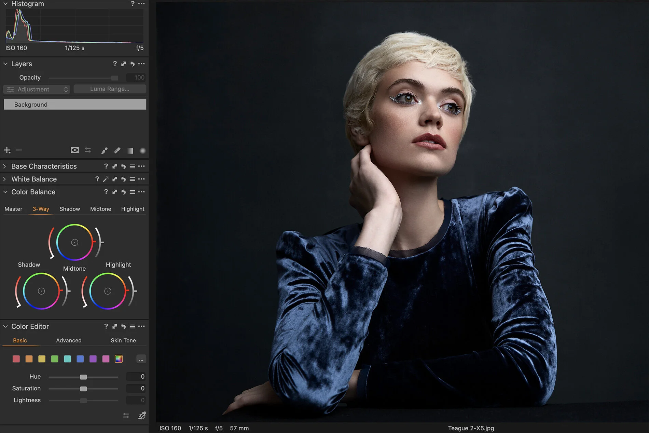
Task: Reset the Color Balance adjustments
Action: point(123,192)
